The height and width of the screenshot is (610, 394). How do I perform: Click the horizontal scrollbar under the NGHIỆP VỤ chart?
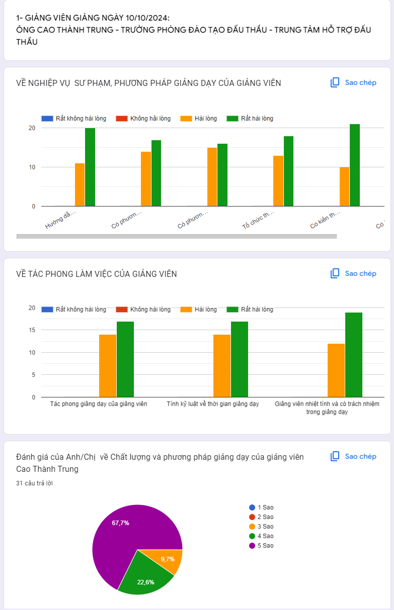tap(176, 236)
